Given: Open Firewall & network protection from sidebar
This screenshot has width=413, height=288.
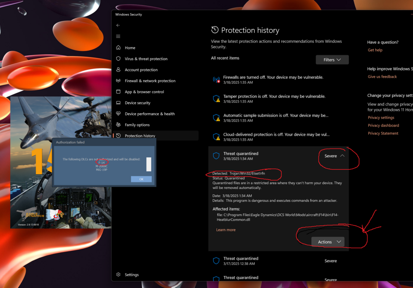Looking at the screenshot, I should pyautogui.click(x=118, y=80).
